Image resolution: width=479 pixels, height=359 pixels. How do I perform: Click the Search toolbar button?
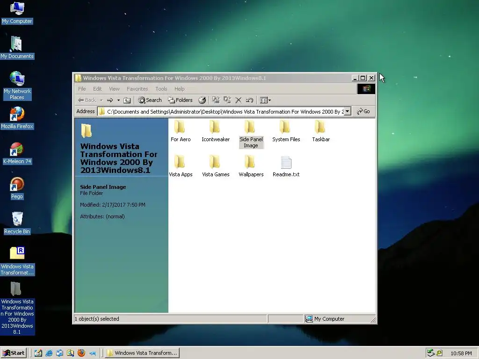tap(150, 100)
